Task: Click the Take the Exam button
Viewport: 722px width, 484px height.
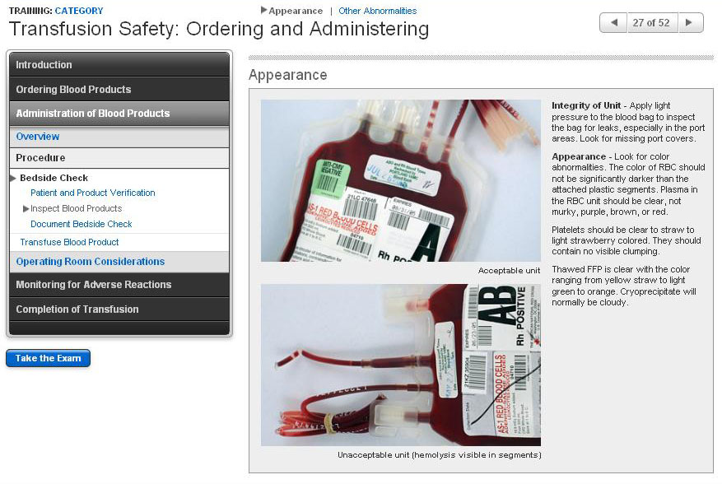Action: tap(48, 358)
